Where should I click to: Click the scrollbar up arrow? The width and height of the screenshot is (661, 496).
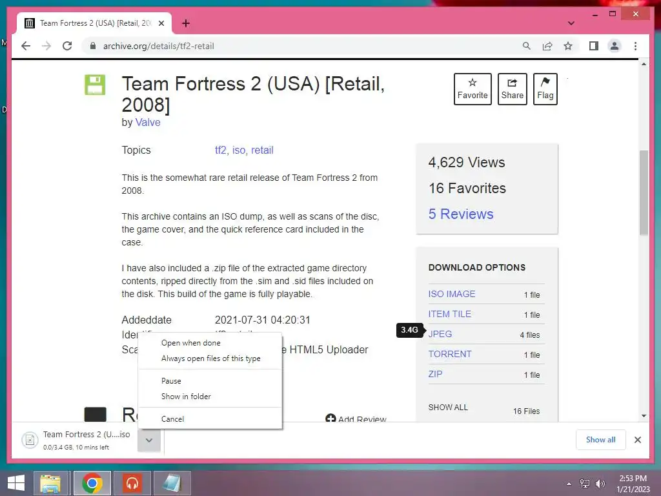644,64
